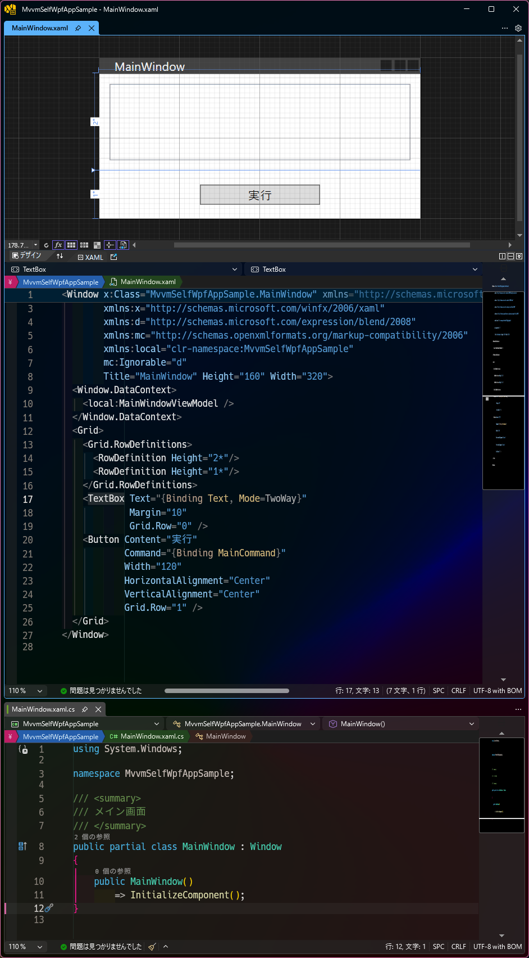Click the designer's horizontal scrollbar

[322, 245]
